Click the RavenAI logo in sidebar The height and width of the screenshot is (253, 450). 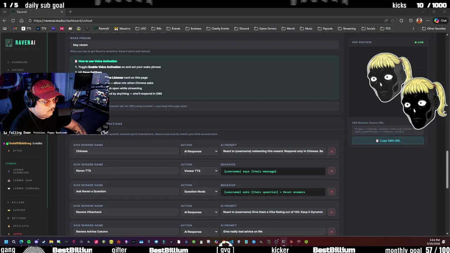point(20,43)
